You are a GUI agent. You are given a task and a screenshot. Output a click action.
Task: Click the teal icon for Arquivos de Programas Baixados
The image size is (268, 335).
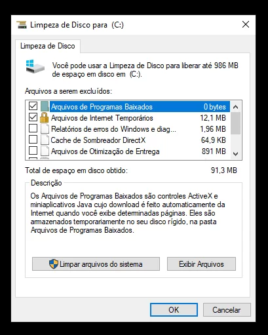pyautogui.click(x=45, y=106)
